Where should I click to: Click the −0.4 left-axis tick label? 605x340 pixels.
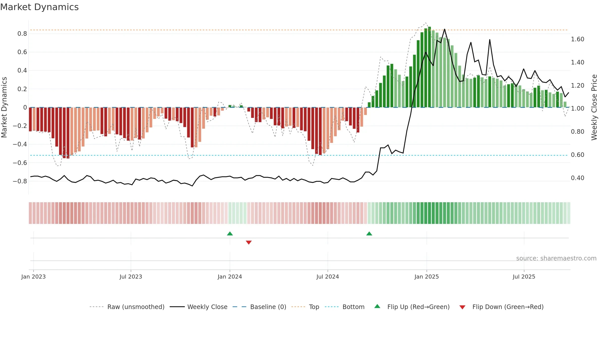[x=20, y=144]
